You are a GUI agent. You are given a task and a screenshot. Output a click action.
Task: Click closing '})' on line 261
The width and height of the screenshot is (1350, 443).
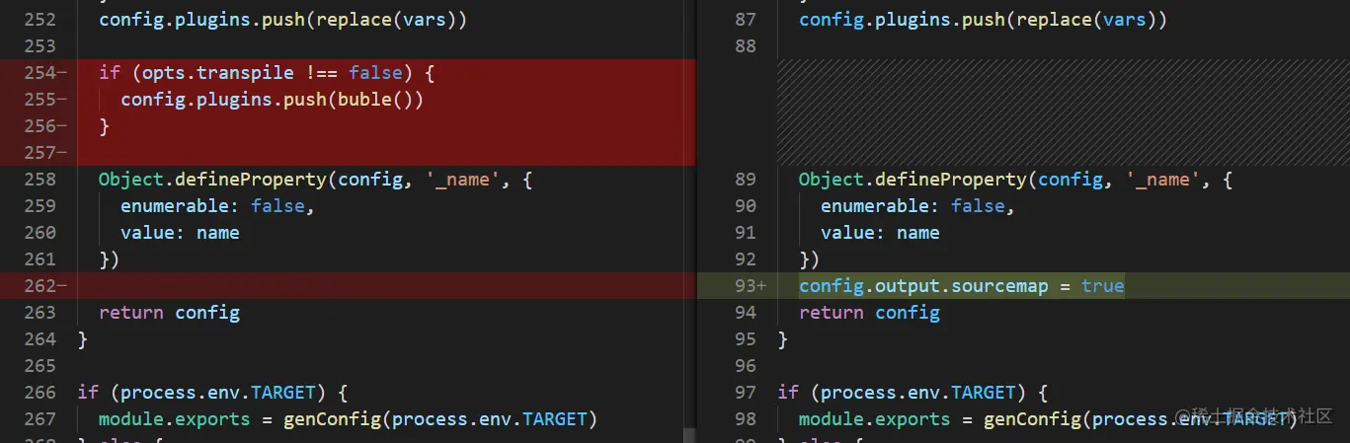[x=109, y=259]
